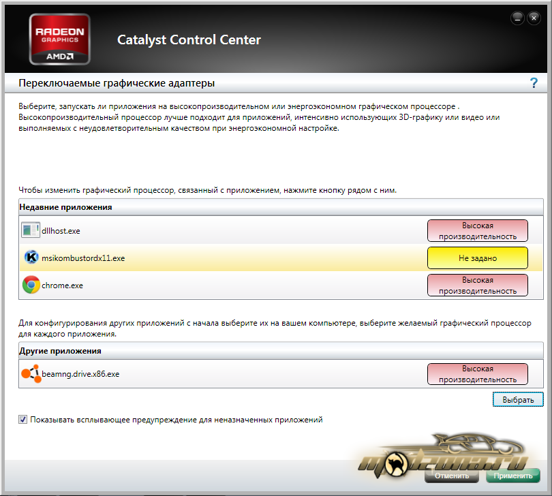Click the Radeon Graphics AMD logo
Image resolution: width=552 pixels, height=496 pixels.
pyautogui.click(x=59, y=39)
